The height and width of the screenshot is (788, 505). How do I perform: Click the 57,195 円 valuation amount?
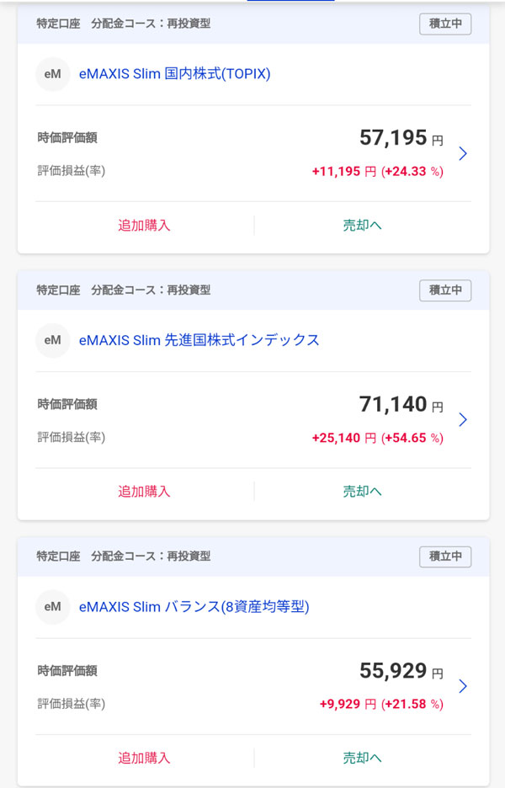(401, 139)
